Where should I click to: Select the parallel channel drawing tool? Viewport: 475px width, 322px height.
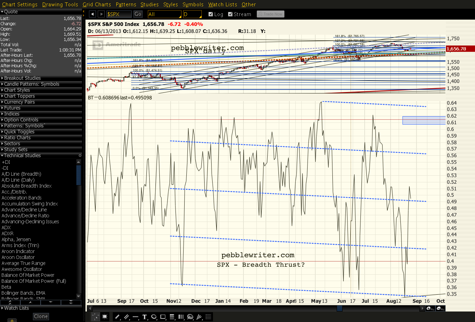126,317
